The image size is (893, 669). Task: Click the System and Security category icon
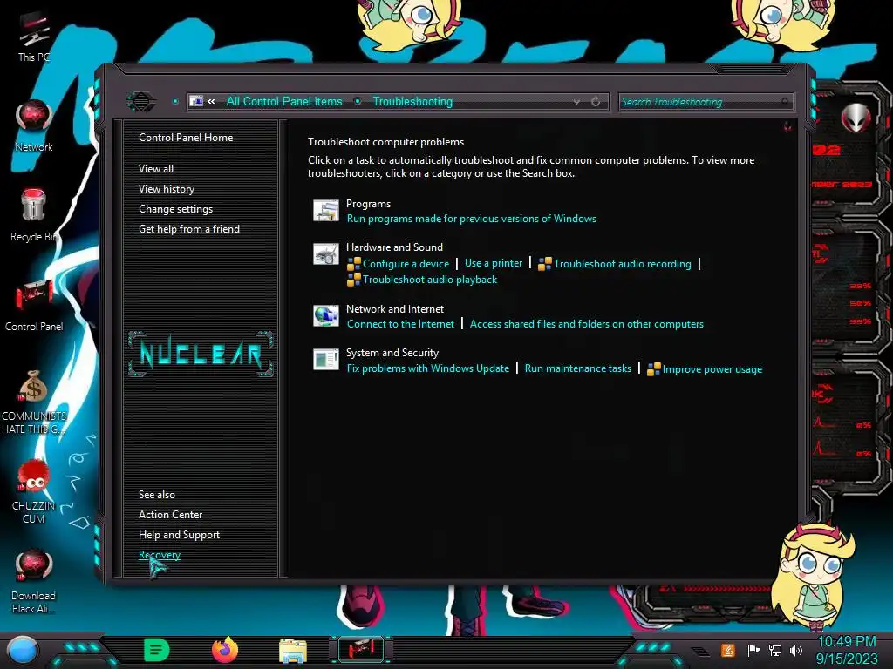point(326,359)
